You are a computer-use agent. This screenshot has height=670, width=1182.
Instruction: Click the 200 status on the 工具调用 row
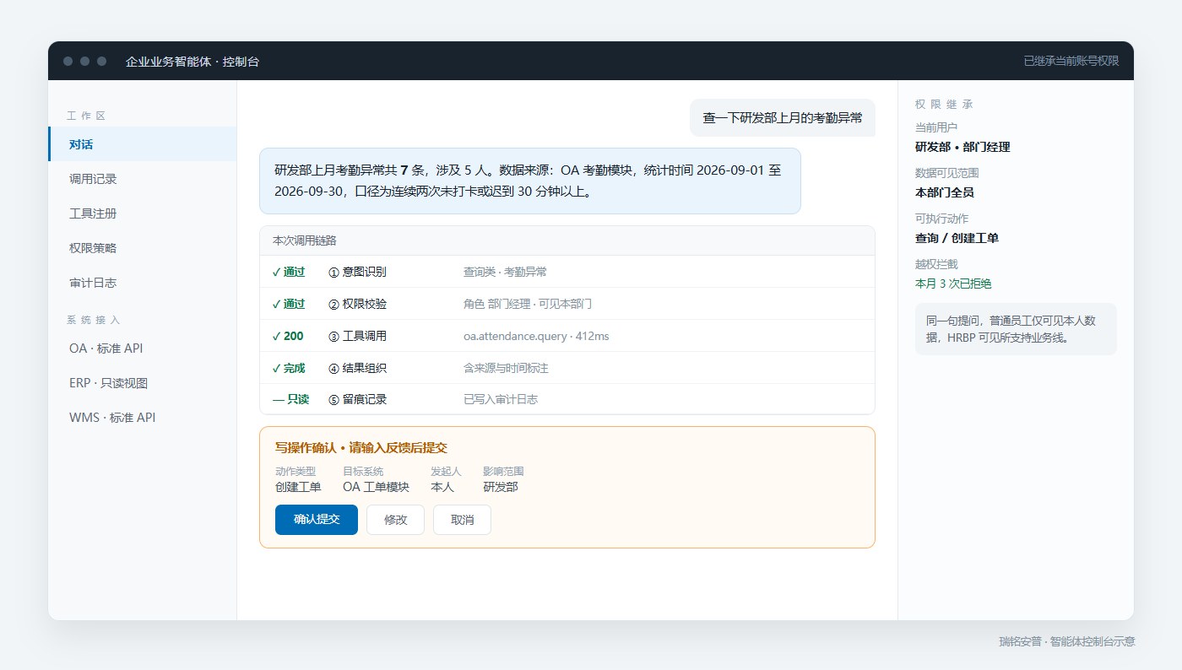pos(288,336)
